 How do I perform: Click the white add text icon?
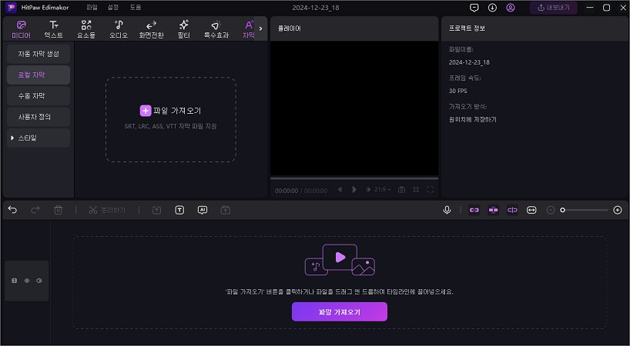179,210
